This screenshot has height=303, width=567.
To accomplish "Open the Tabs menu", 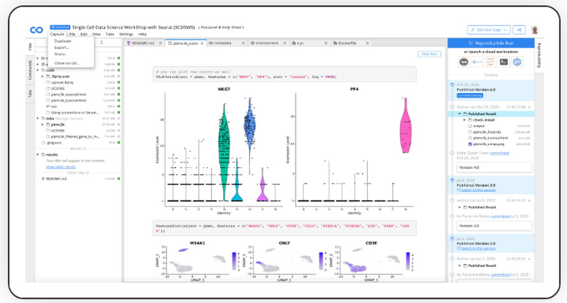I will coord(110,35).
